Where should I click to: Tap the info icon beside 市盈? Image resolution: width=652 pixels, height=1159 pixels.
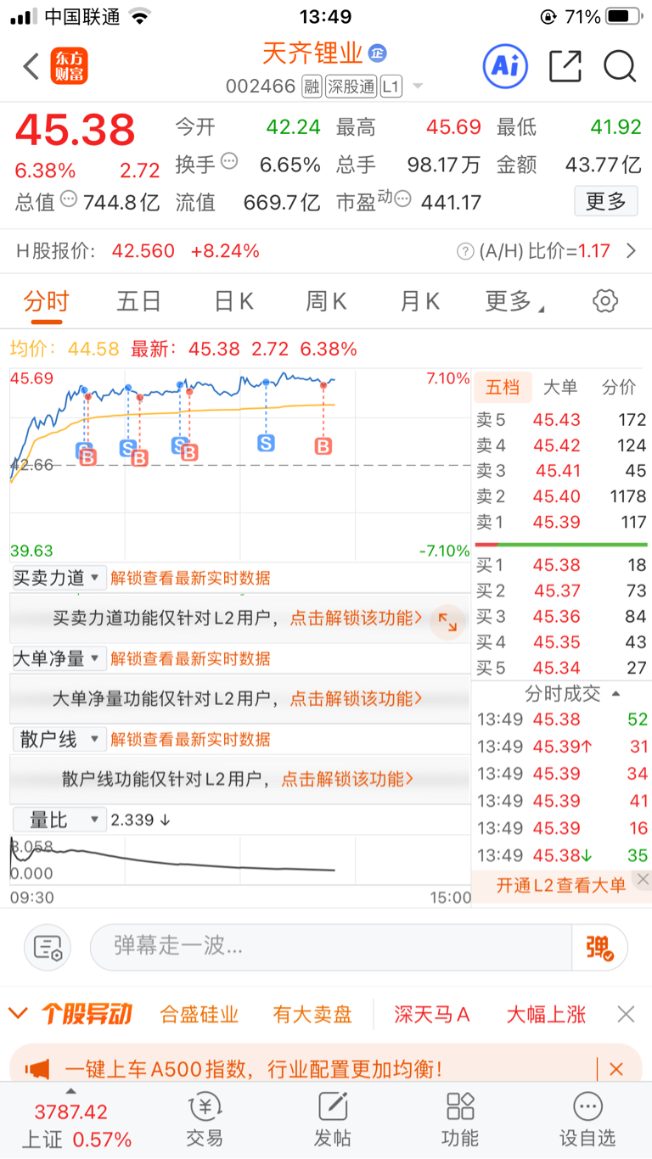[x=402, y=199]
